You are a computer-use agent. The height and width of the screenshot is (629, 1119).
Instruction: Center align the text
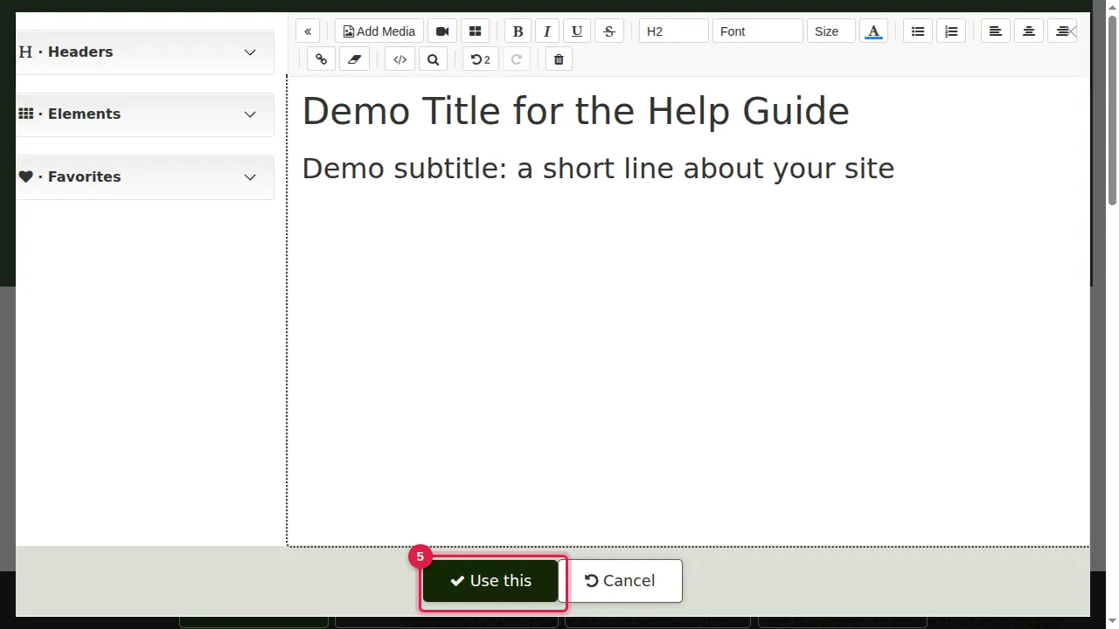(1029, 31)
